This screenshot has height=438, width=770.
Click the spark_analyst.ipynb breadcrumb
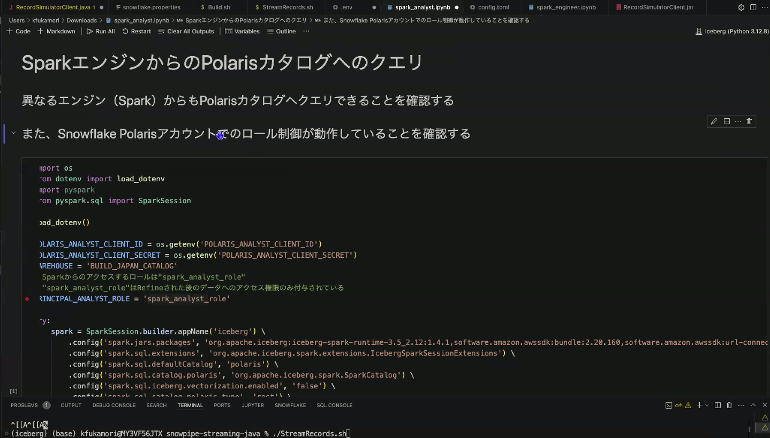point(138,20)
